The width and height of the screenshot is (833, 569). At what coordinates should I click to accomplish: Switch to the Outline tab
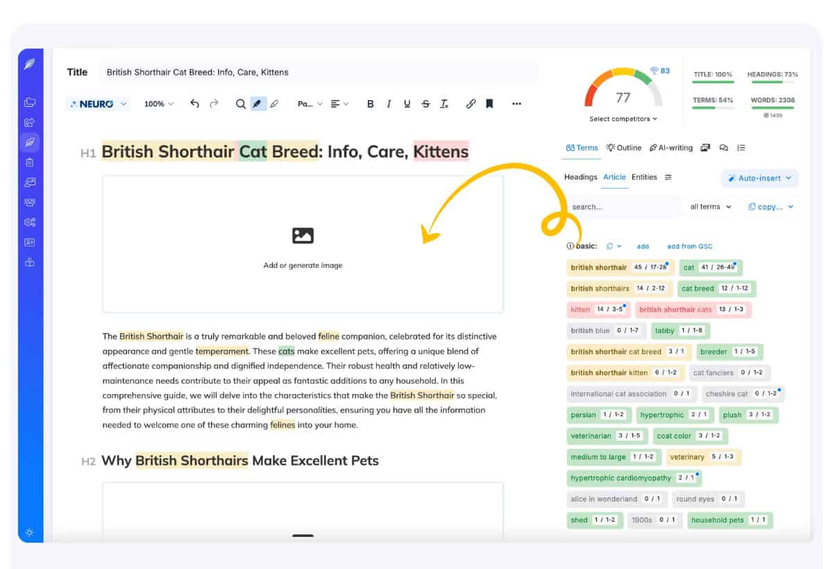pos(624,148)
